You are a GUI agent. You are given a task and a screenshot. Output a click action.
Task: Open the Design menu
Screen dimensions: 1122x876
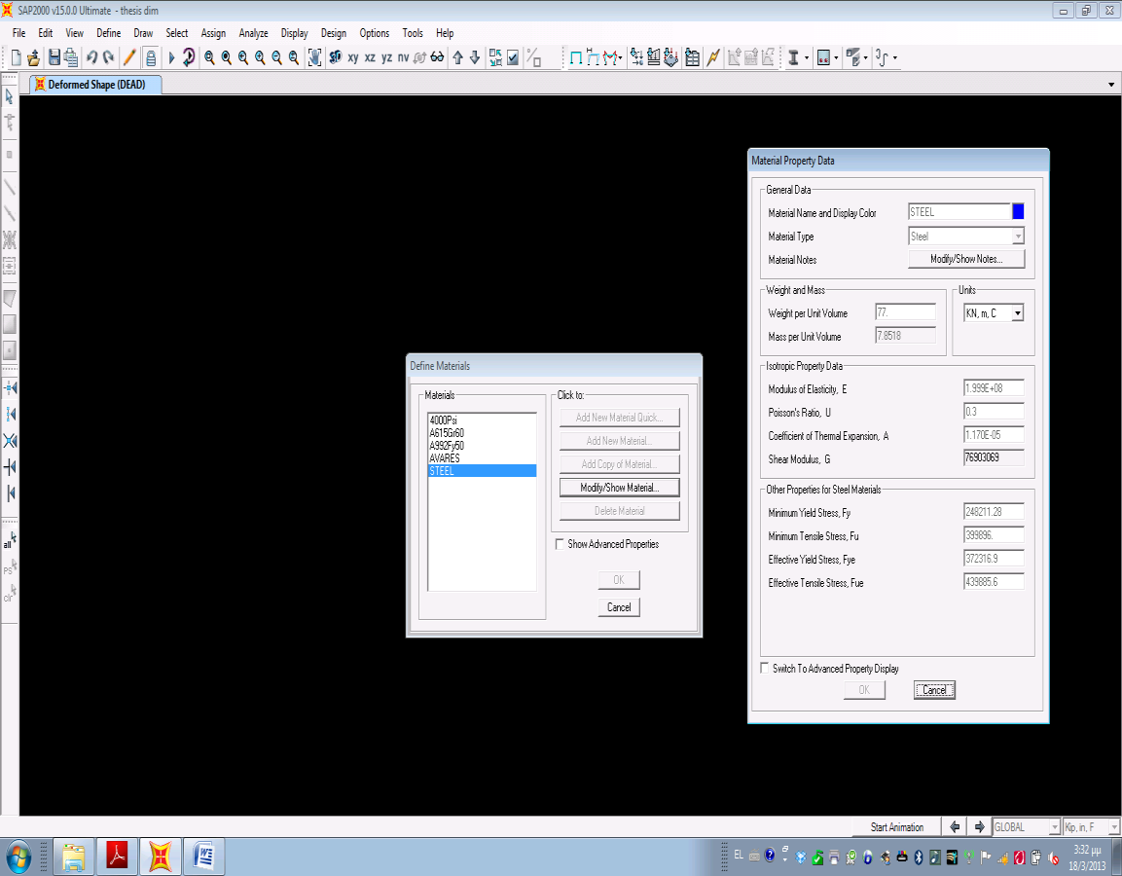pyautogui.click(x=334, y=33)
